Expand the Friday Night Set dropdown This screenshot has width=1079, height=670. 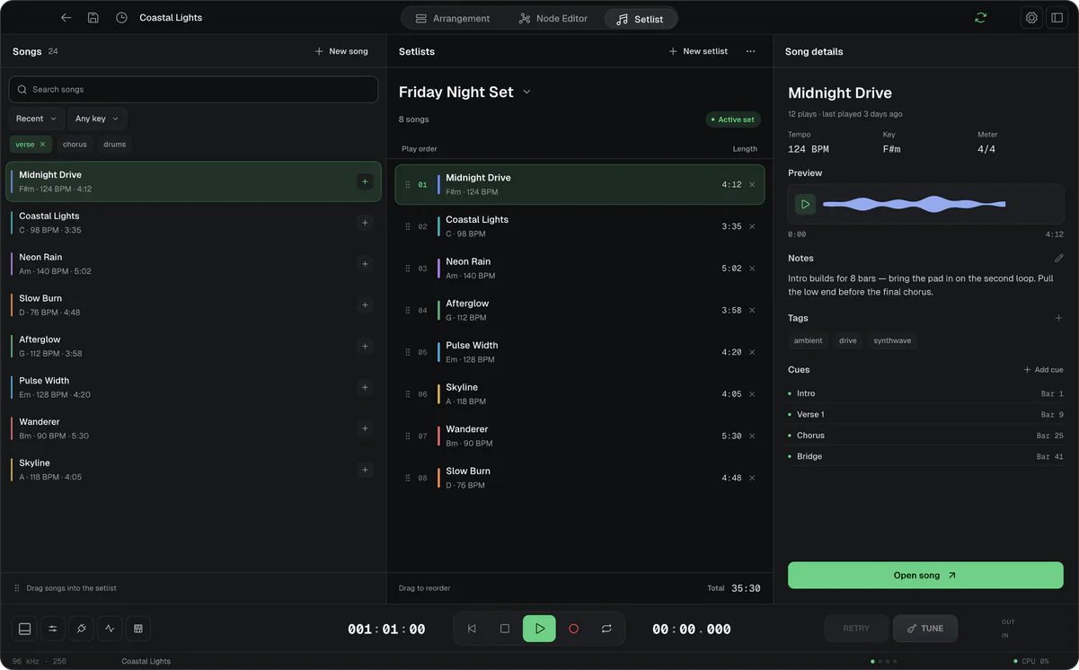click(527, 92)
